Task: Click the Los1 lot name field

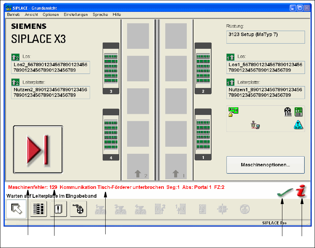Action: tap(266, 68)
